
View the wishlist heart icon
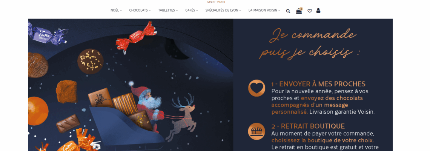[310, 11]
